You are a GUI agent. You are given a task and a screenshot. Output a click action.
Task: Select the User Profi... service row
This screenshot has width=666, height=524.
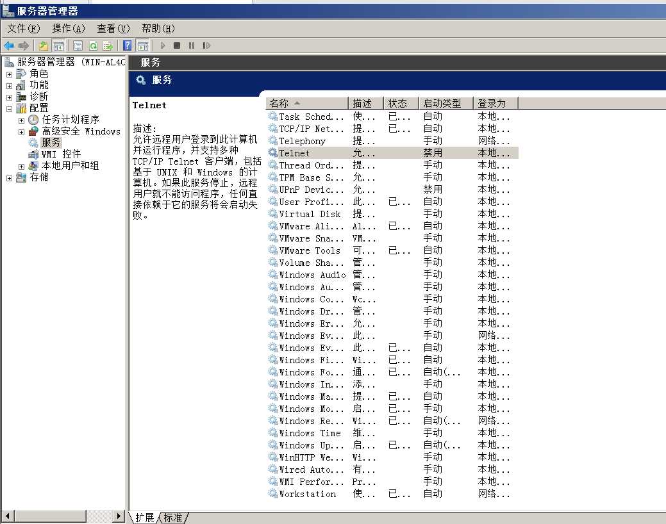coord(392,201)
